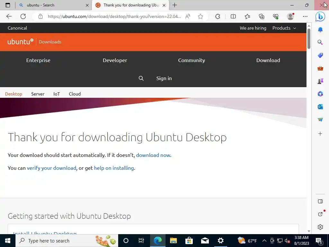Open sidebar Drop paper plane icon
329x247 pixels.
coord(320,120)
